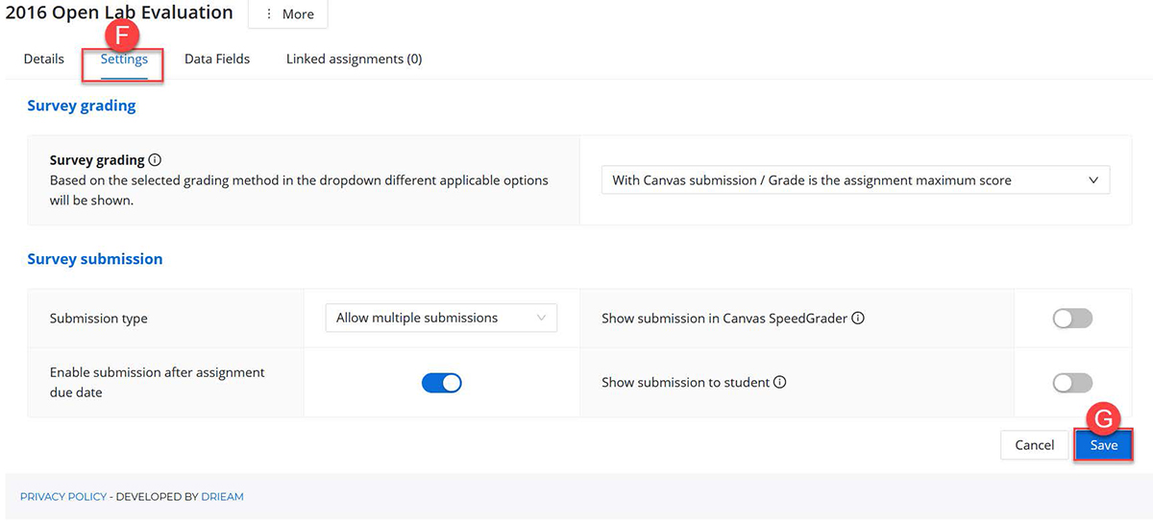This screenshot has width=1153, height=521.
Task: Visit the DRIEAM developer link
Action: 223,497
